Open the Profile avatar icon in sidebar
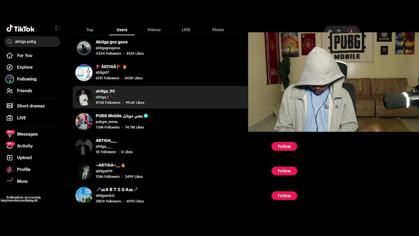Screen dimensions: 419x236 point(10,169)
